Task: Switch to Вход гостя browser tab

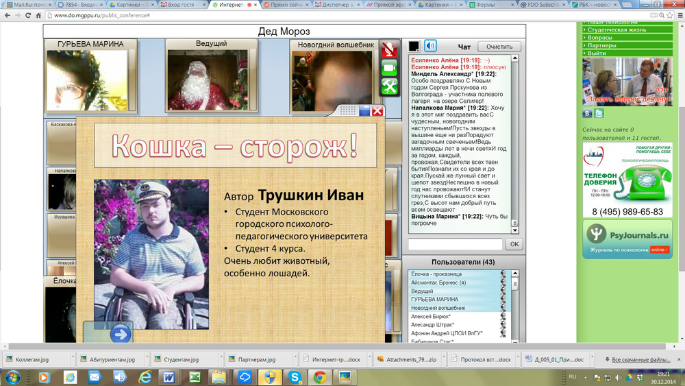Action: [183, 4]
